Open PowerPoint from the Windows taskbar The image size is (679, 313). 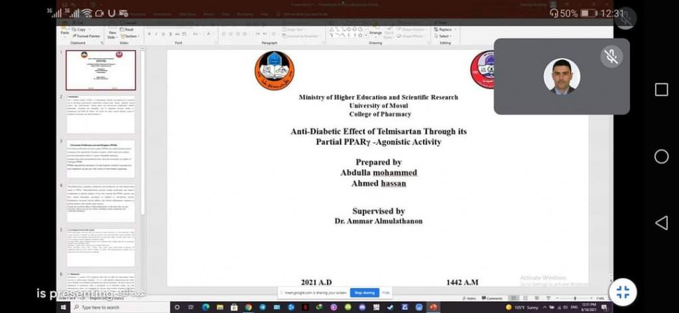click(x=433, y=308)
